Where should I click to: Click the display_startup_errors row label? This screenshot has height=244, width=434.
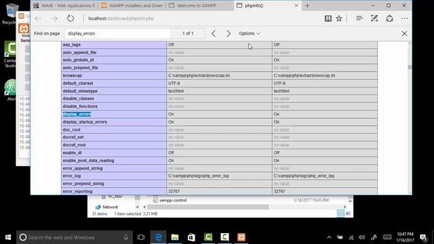pos(85,122)
